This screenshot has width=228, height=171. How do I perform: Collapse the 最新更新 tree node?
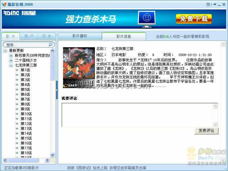(5, 51)
